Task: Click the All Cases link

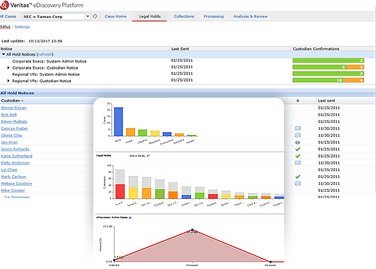Action: [8, 16]
